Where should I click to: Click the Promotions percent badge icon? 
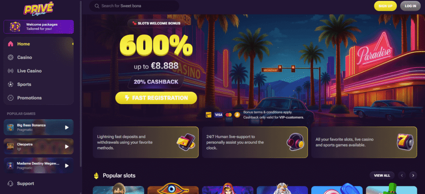[x=10, y=98]
